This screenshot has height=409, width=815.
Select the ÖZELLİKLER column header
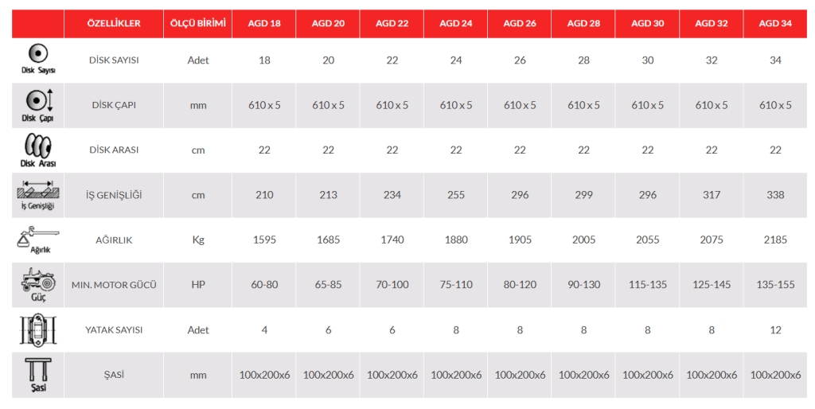pos(114,24)
